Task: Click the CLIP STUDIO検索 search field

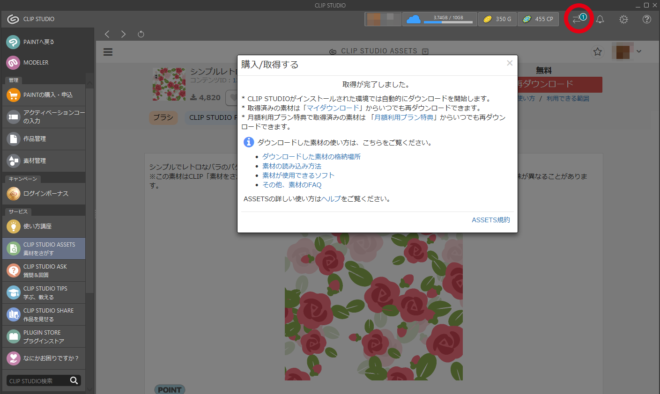Action: [x=37, y=381]
